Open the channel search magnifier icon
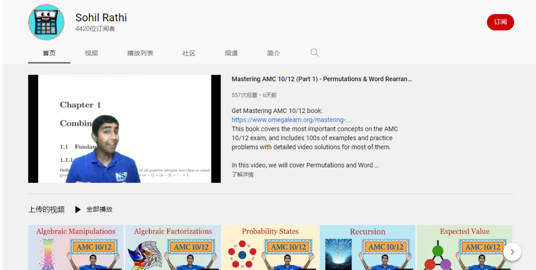536x270 pixels. click(x=315, y=53)
